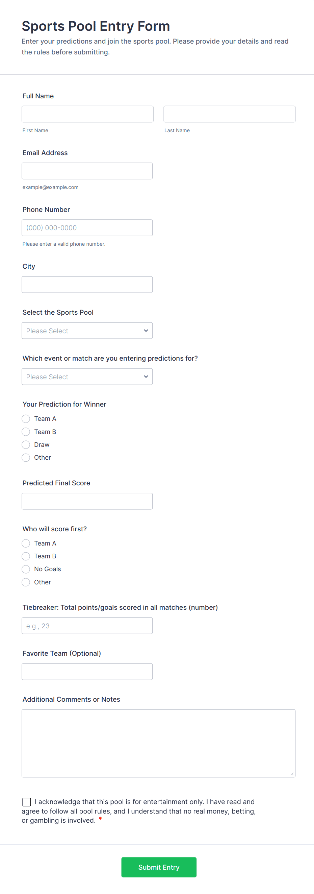This screenshot has height=894, width=314.
Task: Click the Tiebreaker total points field
Action: 87,626
